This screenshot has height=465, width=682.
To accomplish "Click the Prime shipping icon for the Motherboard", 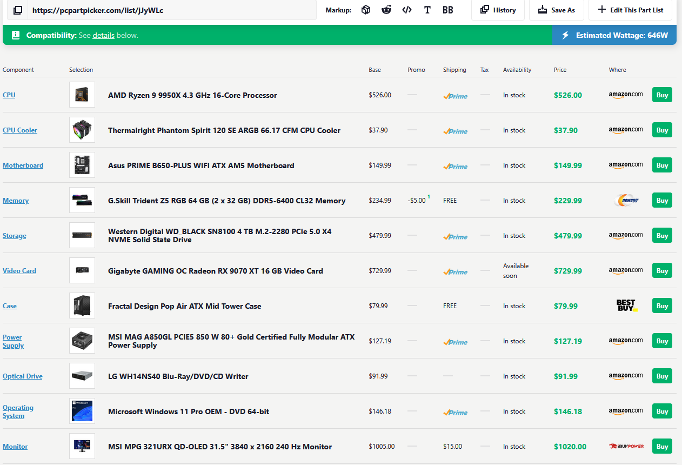I will coord(455,166).
